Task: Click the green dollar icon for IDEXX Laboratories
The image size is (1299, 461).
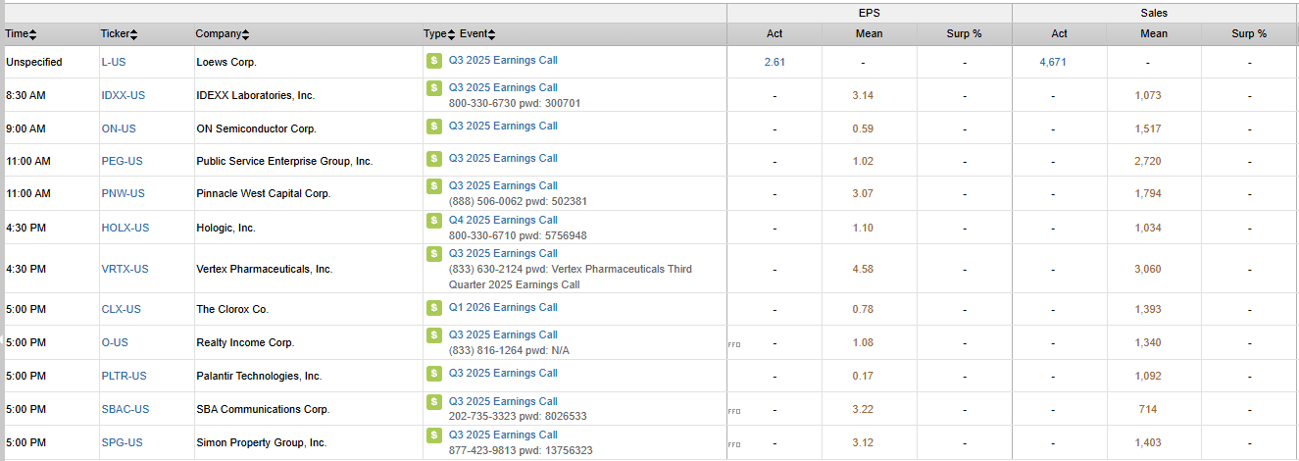Action: [433, 88]
